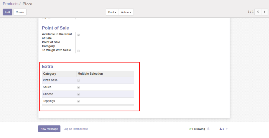The width and height of the screenshot is (269, 138).
Task: Click the followers bell icon
Action: pos(208,129)
